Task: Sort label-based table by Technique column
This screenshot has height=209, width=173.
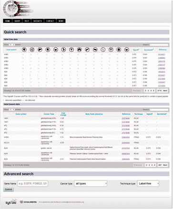Action: pyautogui.click(x=138, y=114)
